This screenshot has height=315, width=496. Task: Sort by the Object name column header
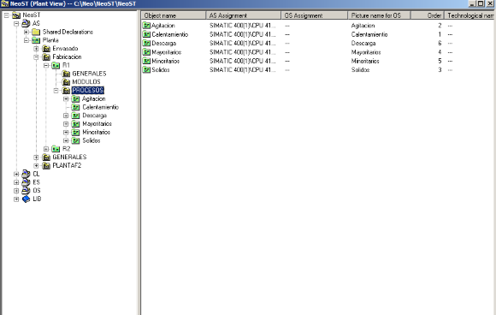point(174,15)
